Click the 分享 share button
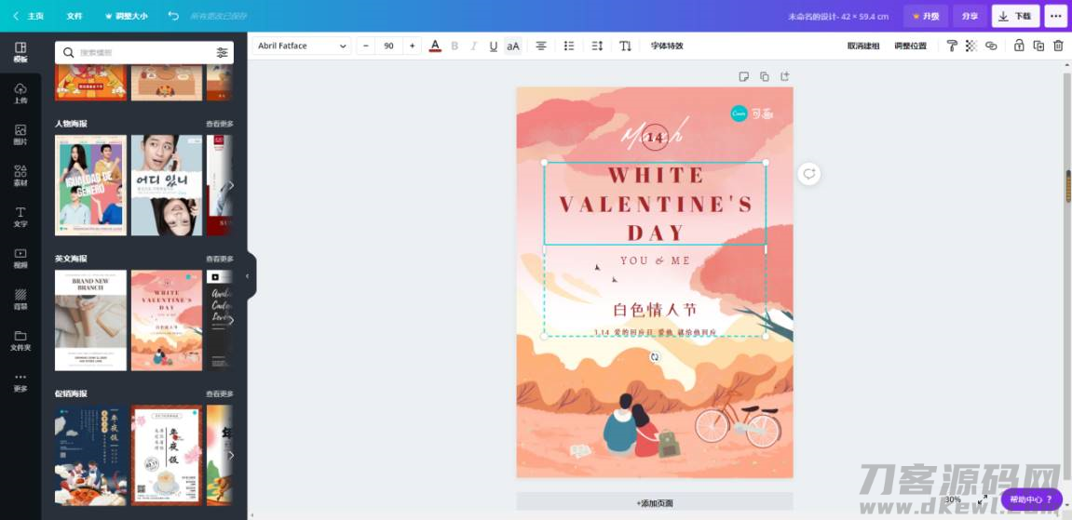1072x520 pixels. tap(970, 16)
